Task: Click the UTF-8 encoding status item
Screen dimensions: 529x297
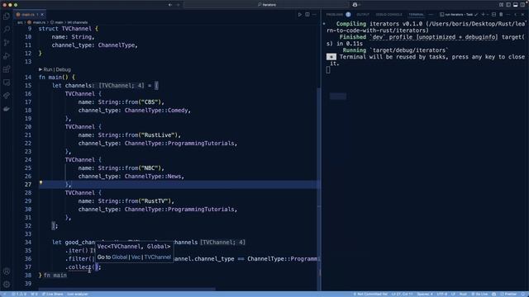Action: point(441,294)
